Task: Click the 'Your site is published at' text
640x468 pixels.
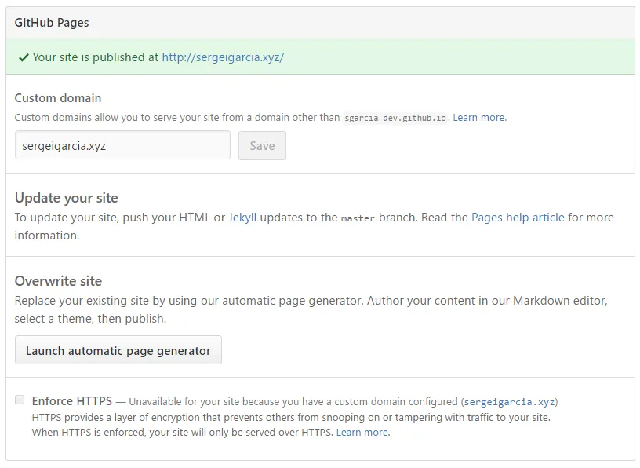Action: click(95, 57)
